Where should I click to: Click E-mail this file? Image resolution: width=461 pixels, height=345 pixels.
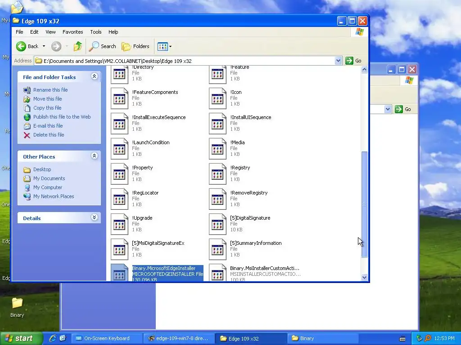pyautogui.click(x=48, y=126)
